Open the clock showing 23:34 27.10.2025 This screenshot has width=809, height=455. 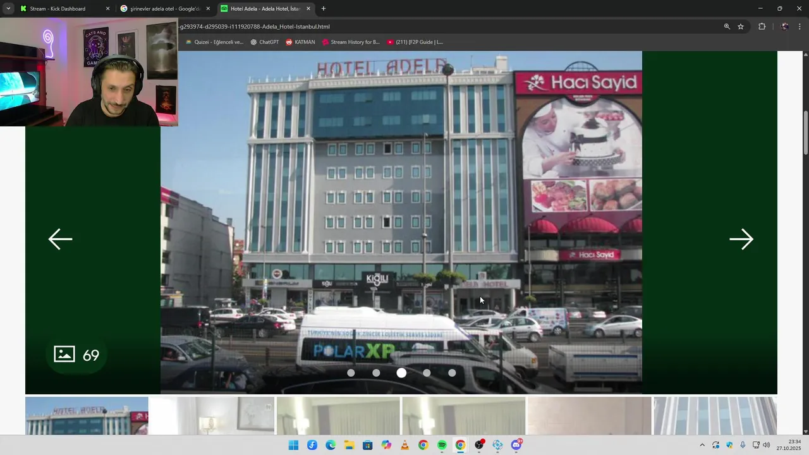pos(789,445)
